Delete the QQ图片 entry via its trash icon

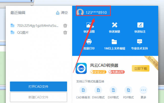[65, 33]
